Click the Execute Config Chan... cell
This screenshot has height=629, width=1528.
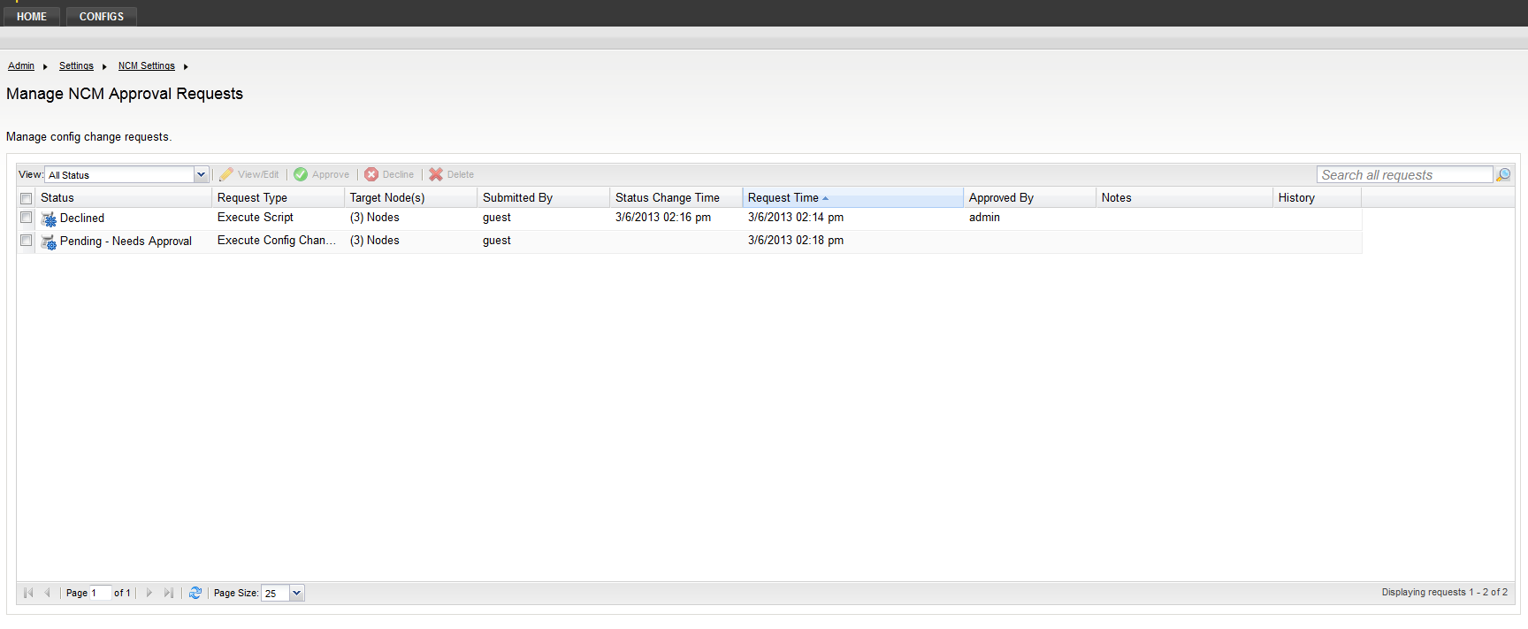pyautogui.click(x=277, y=240)
